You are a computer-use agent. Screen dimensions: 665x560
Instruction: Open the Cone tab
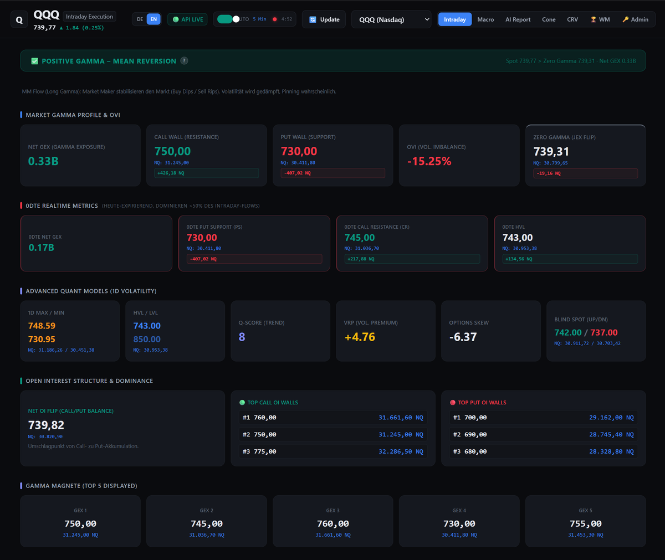click(x=549, y=19)
